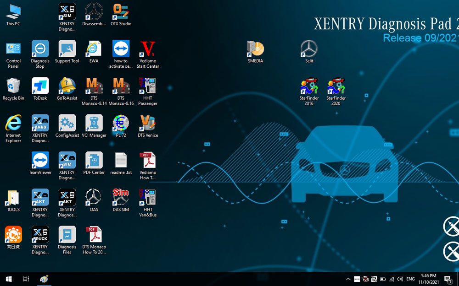Open the Disassembly Assistant Mercedes star icon

(94, 16)
